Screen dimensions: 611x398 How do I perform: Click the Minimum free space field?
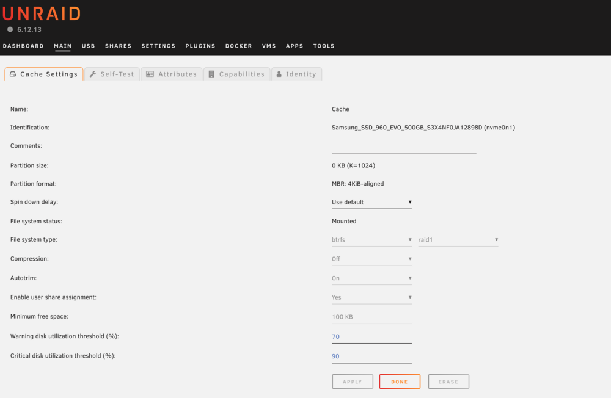tap(371, 317)
